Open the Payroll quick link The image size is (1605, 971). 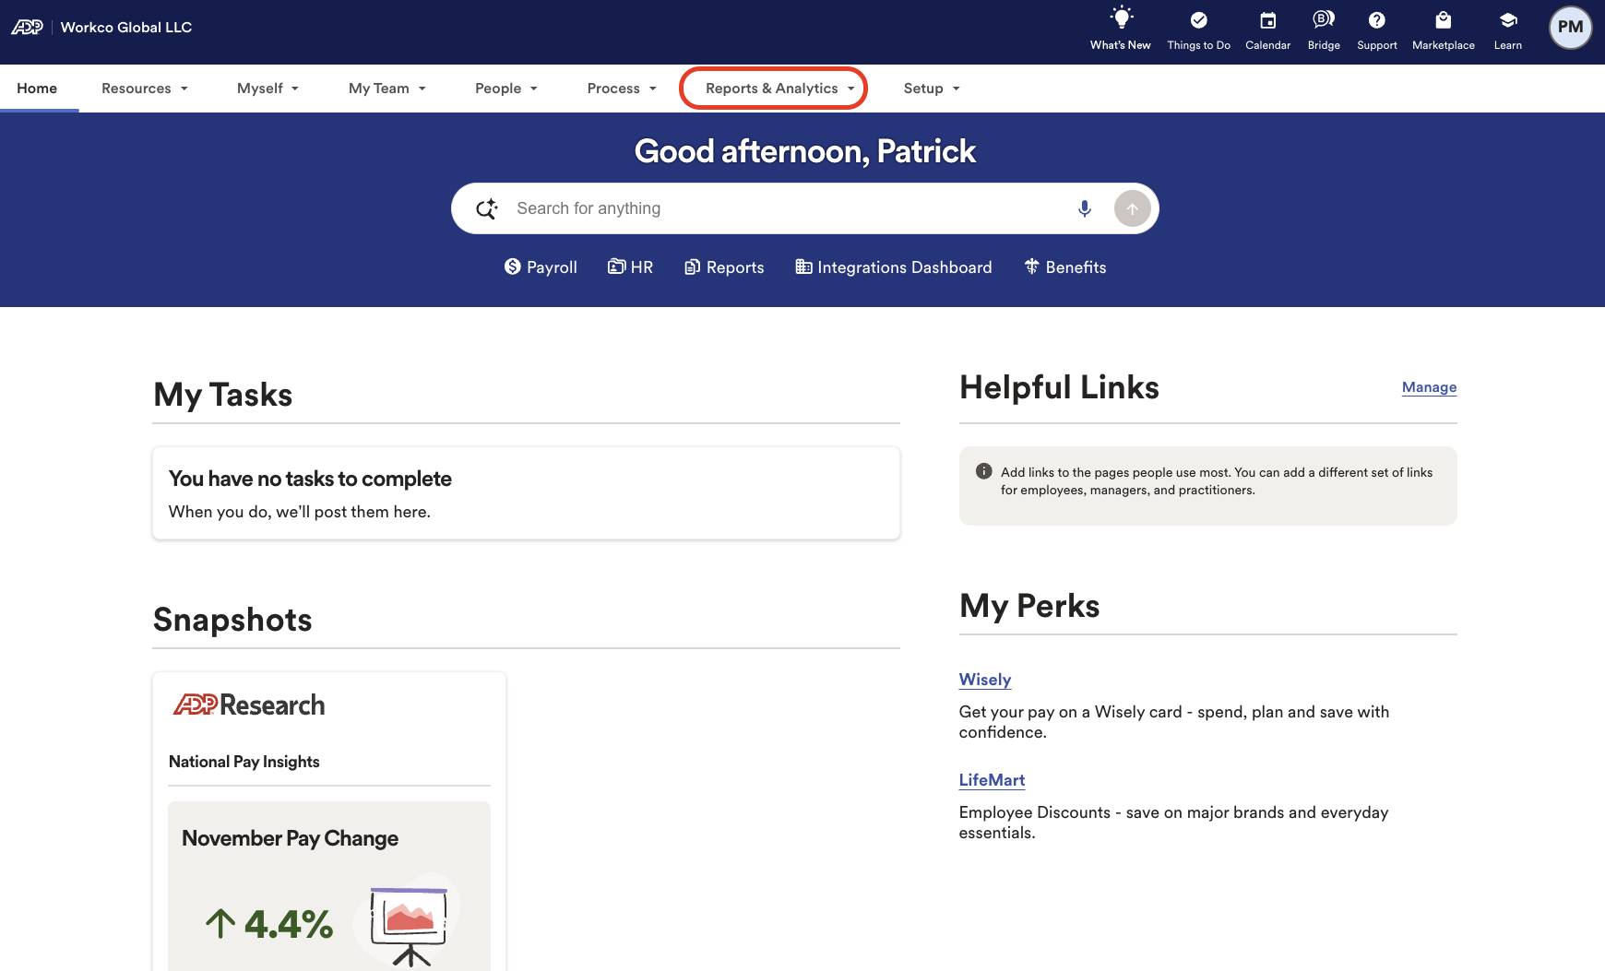(x=541, y=267)
